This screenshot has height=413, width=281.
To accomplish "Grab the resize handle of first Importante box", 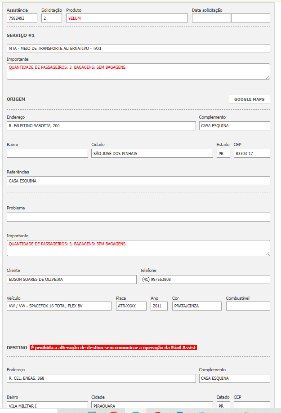I will [x=268, y=77].
